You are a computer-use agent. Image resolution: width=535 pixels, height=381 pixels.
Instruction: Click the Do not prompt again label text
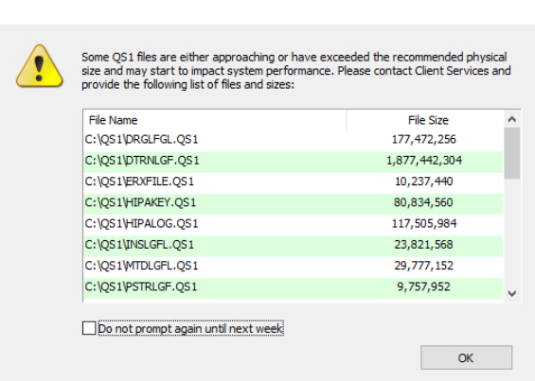click(190, 328)
